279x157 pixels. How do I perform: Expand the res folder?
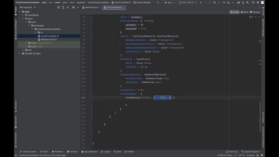tap(23, 50)
